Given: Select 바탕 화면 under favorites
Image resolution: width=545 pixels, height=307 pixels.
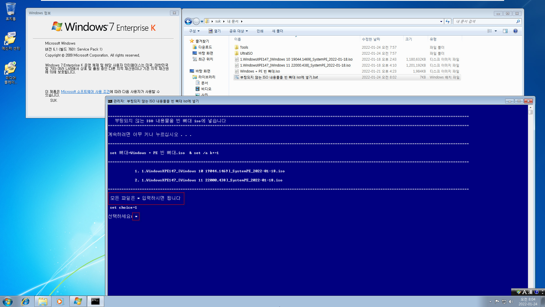Looking at the screenshot, I should [203, 53].
